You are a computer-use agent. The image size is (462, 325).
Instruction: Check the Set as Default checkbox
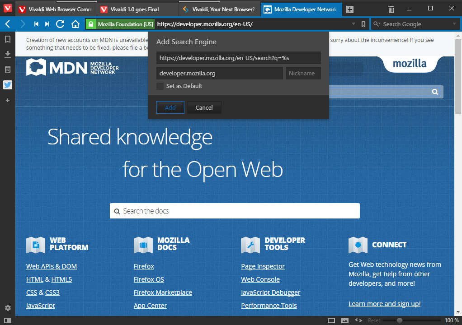pyautogui.click(x=160, y=86)
